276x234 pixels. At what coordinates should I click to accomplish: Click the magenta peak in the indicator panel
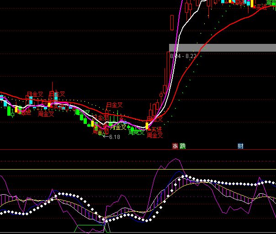click(176, 160)
